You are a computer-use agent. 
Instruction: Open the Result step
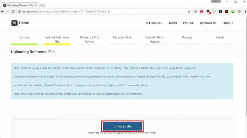[220, 37]
